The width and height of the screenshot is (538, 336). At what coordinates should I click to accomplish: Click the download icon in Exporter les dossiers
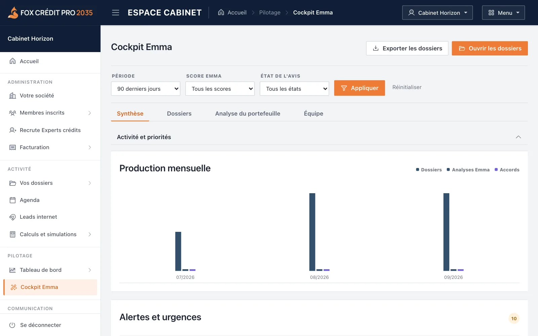click(376, 48)
